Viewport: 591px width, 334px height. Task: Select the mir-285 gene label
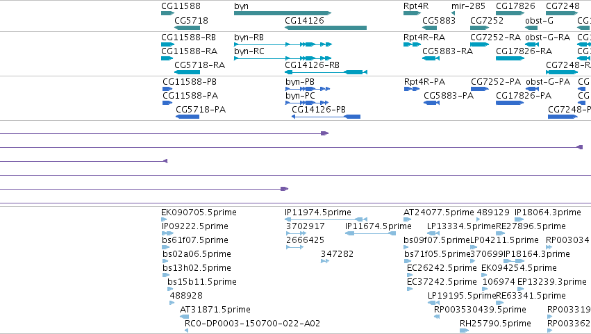coord(468,6)
